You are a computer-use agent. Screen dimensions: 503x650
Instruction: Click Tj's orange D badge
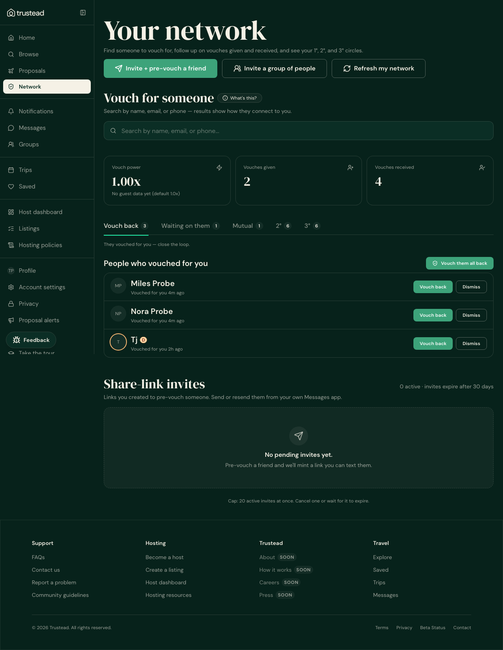click(143, 340)
